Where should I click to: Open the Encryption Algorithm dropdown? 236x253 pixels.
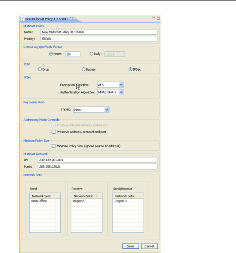coord(121,85)
